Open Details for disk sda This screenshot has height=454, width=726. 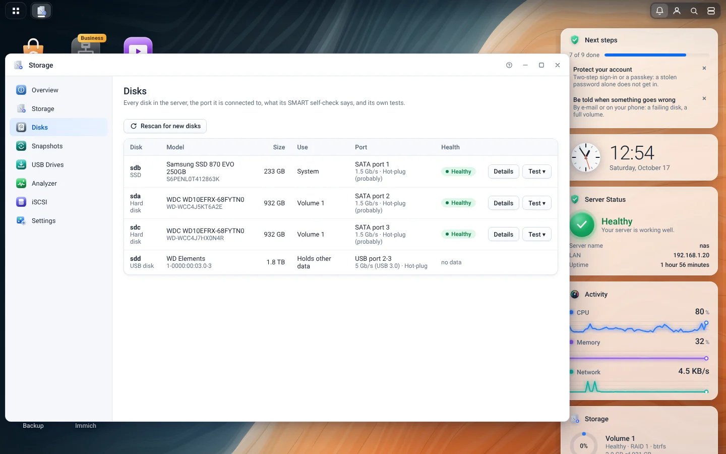click(x=503, y=203)
